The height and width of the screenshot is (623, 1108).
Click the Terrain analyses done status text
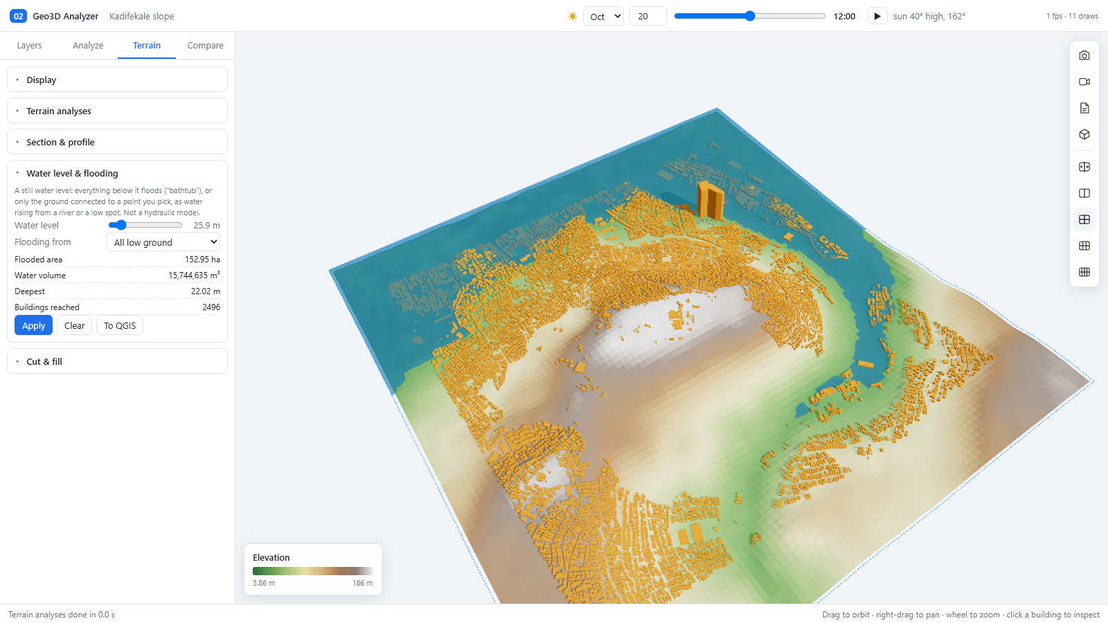62,615
